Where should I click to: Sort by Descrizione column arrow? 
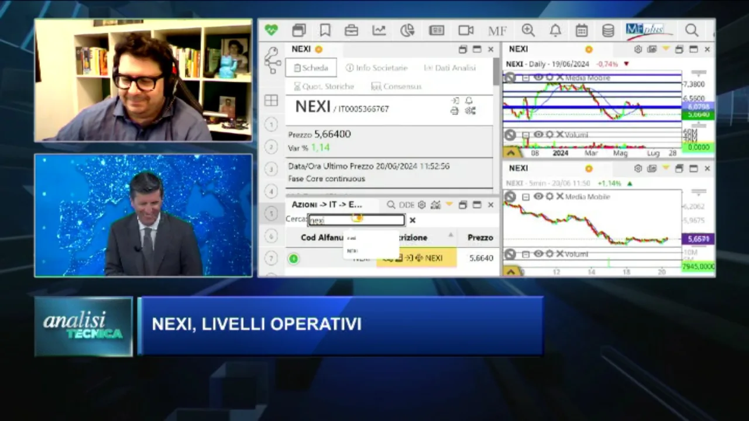pyautogui.click(x=451, y=235)
